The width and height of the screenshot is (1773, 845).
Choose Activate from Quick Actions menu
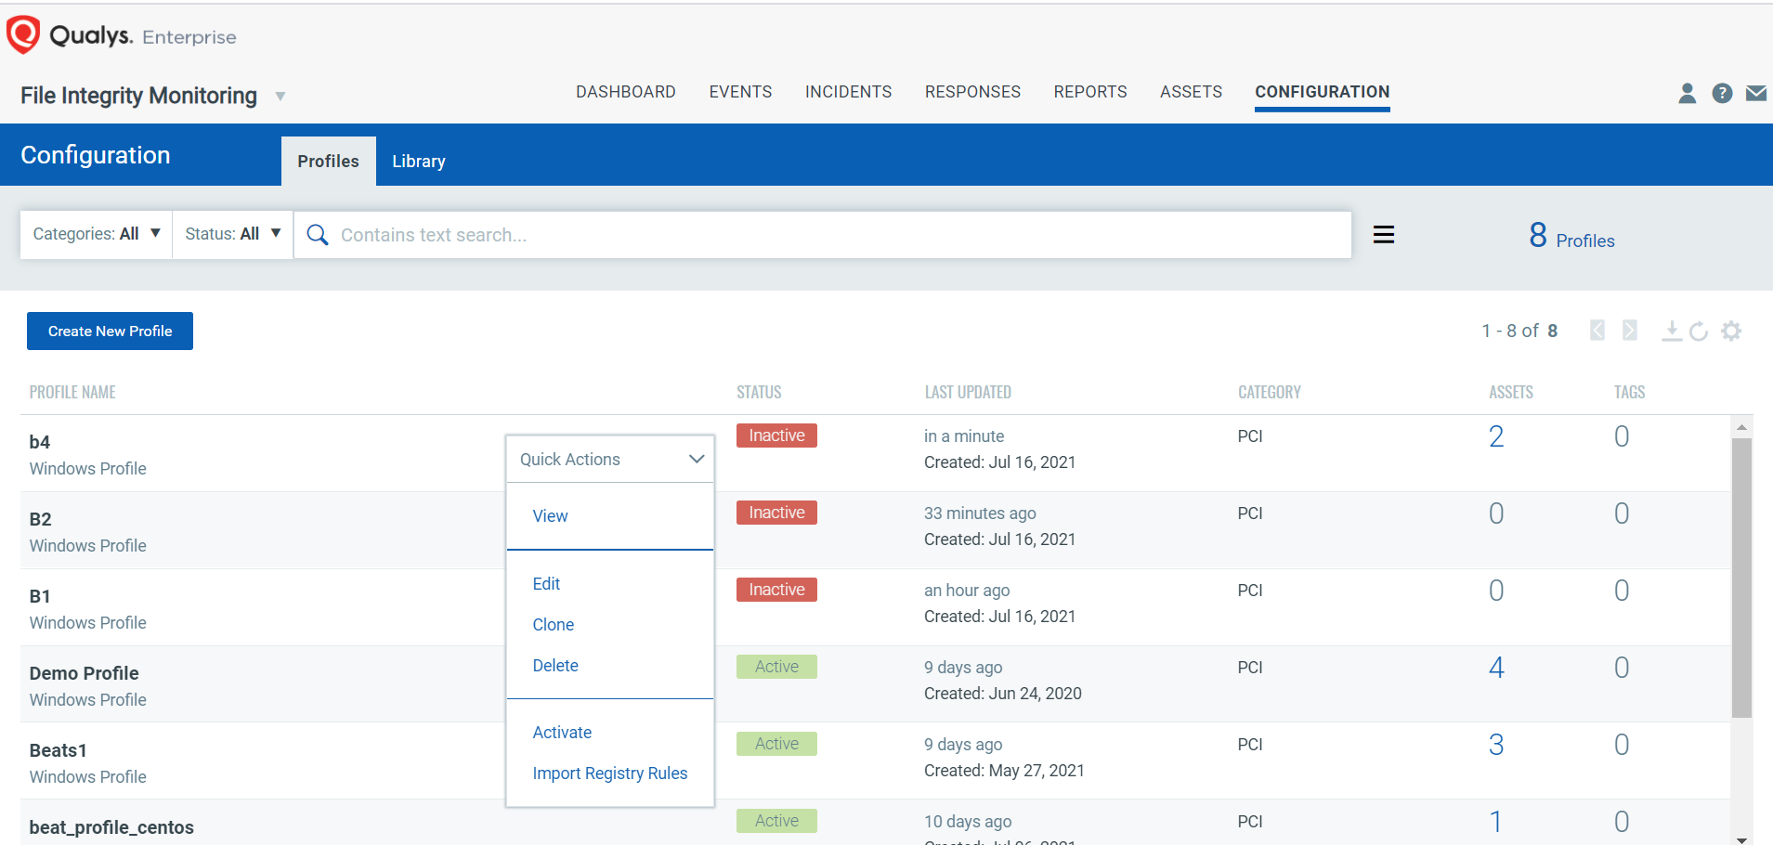tap(562, 733)
